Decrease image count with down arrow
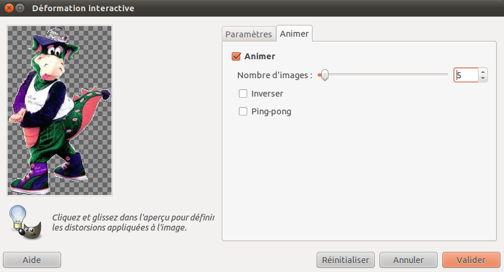504x272 pixels. tap(483, 79)
